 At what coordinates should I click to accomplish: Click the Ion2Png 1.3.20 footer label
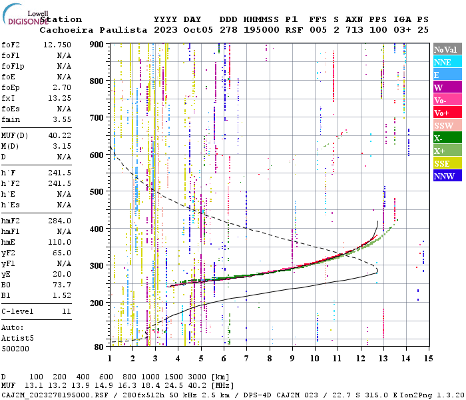click(x=432, y=395)
